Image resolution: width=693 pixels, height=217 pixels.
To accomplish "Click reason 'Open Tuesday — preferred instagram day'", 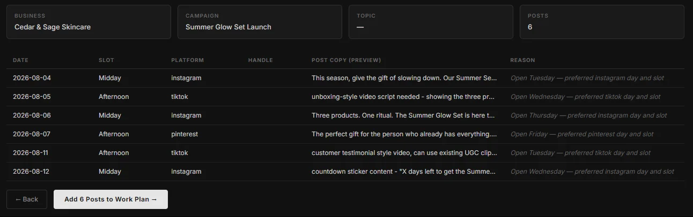I will coord(587,78).
